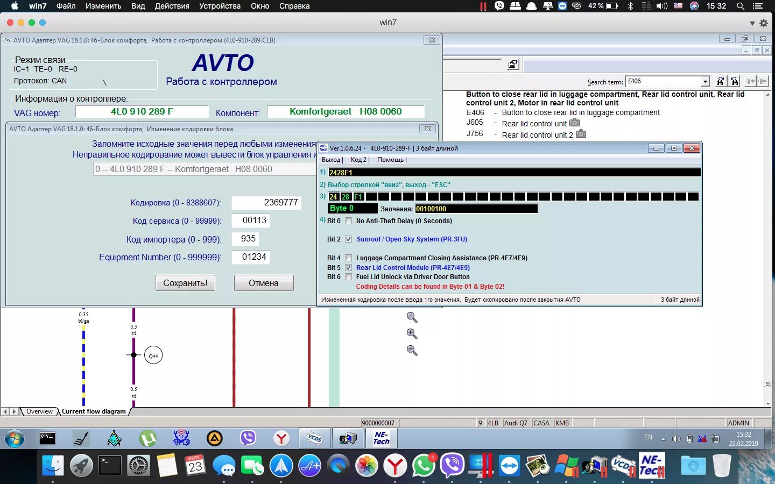Click the Кодировка field showing 2369777
Viewport: 775px width, 484px height.
click(x=266, y=203)
